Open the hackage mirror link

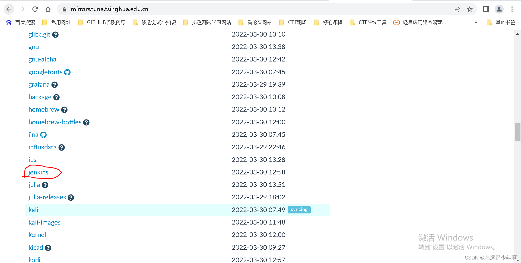[40, 97]
